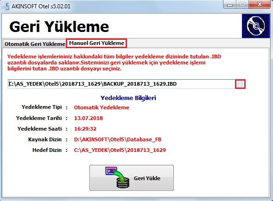Click the large Geri Yükleme page title
This screenshot has height=201, width=273.
[59, 26]
